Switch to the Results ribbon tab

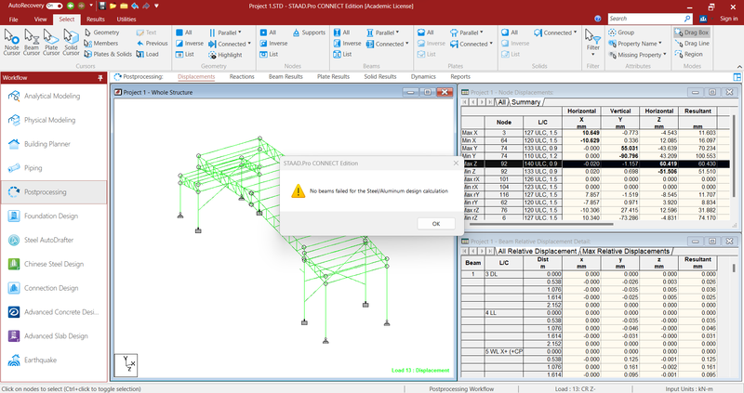tap(96, 20)
